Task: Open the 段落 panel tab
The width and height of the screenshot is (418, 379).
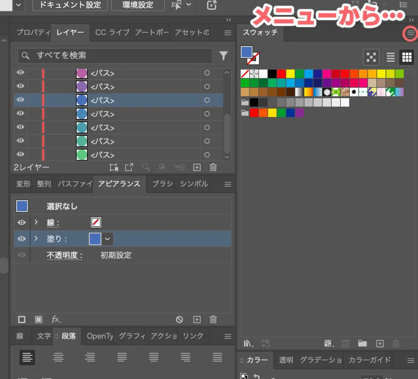Action: 68,336
